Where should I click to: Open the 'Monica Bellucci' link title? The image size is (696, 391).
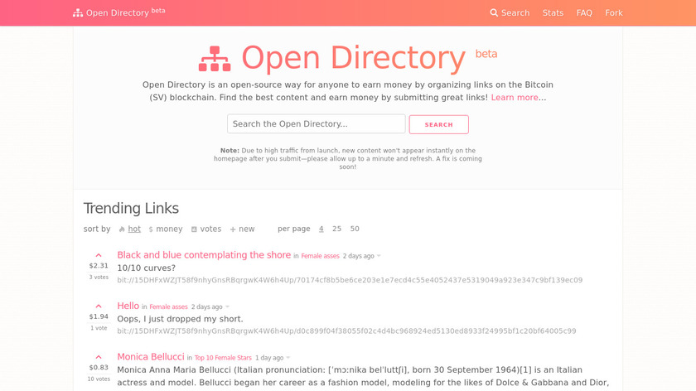[x=151, y=357]
